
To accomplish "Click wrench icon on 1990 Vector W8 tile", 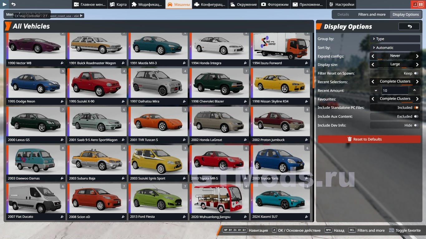I will (62, 63).
